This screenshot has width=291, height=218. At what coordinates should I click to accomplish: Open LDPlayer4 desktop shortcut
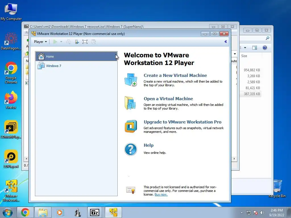click(11, 159)
